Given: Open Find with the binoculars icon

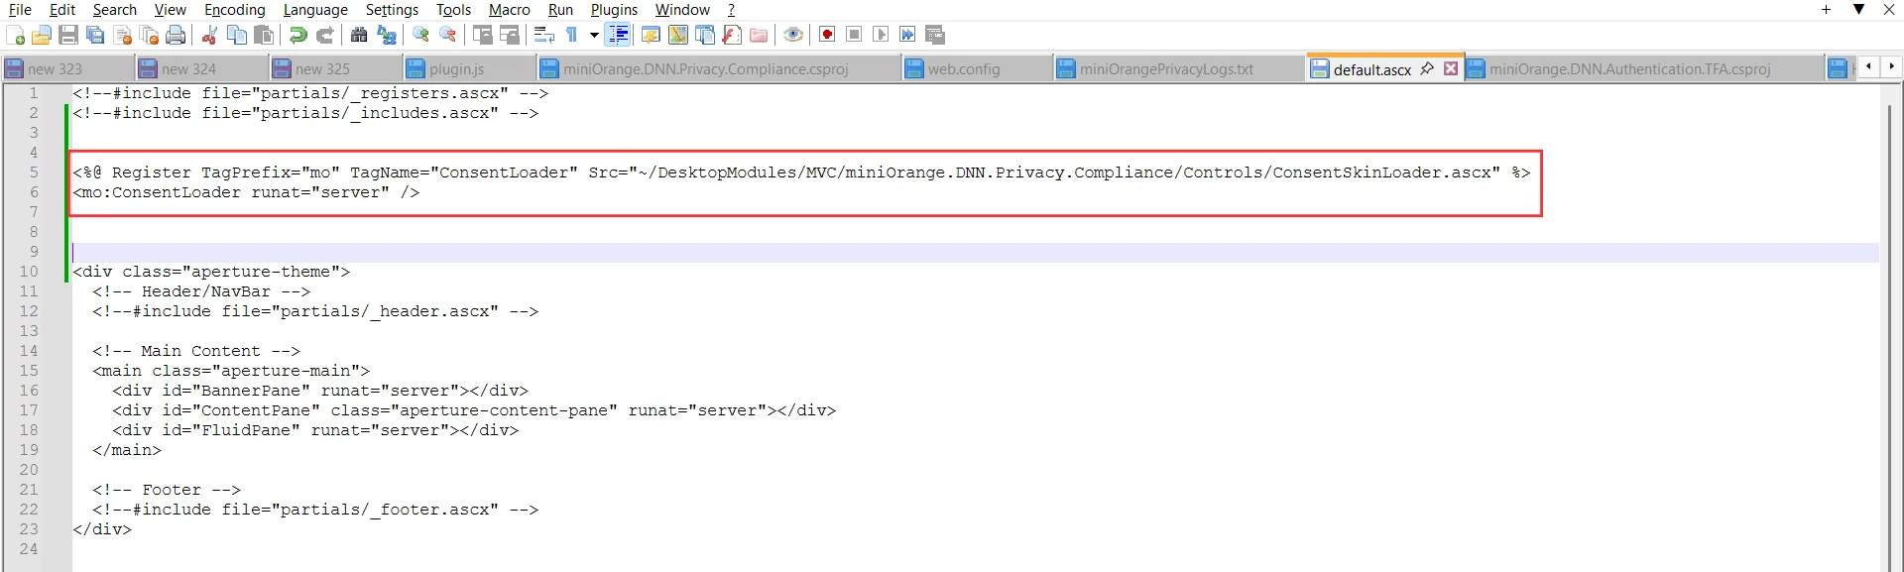Looking at the screenshot, I should pos(359,35).
